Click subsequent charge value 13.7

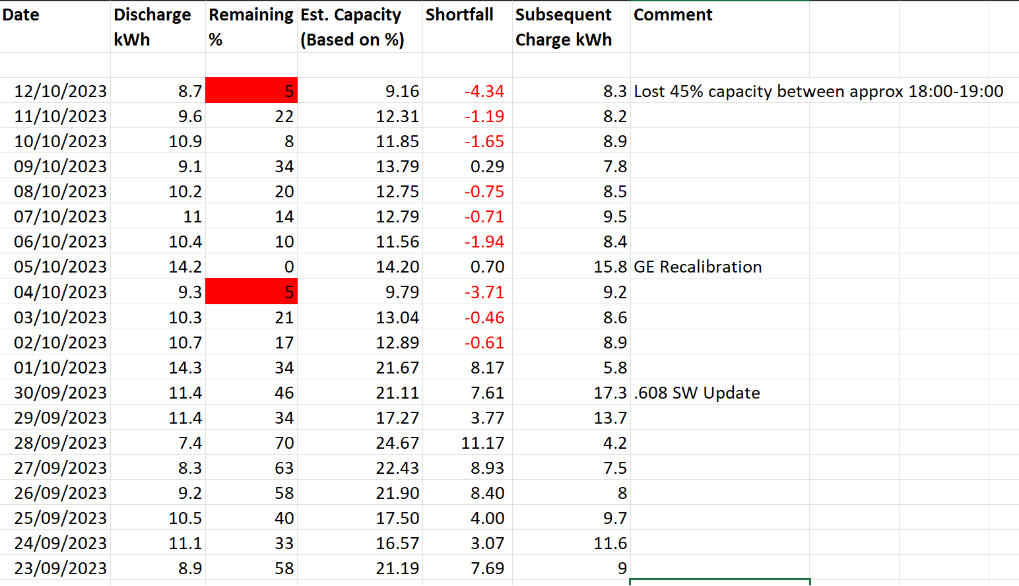click(x=572, y=418)
